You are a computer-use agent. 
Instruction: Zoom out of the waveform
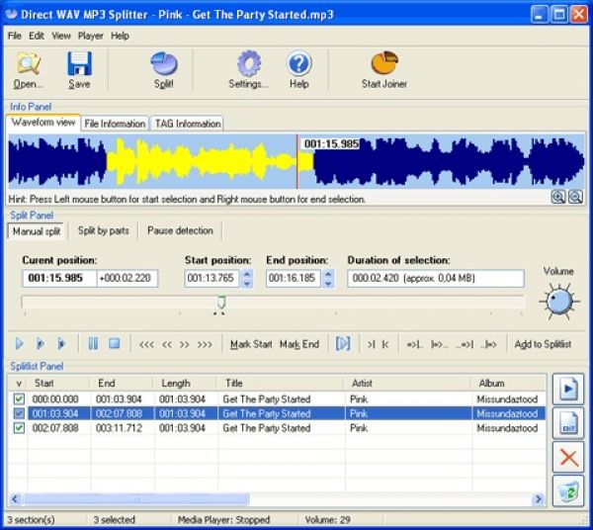[x=575, y=198]
